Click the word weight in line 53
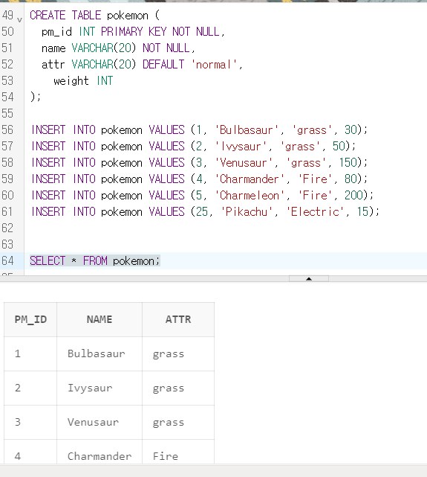Image resolution: width=427 pixels, height=477 pixels. coord(71,81)
